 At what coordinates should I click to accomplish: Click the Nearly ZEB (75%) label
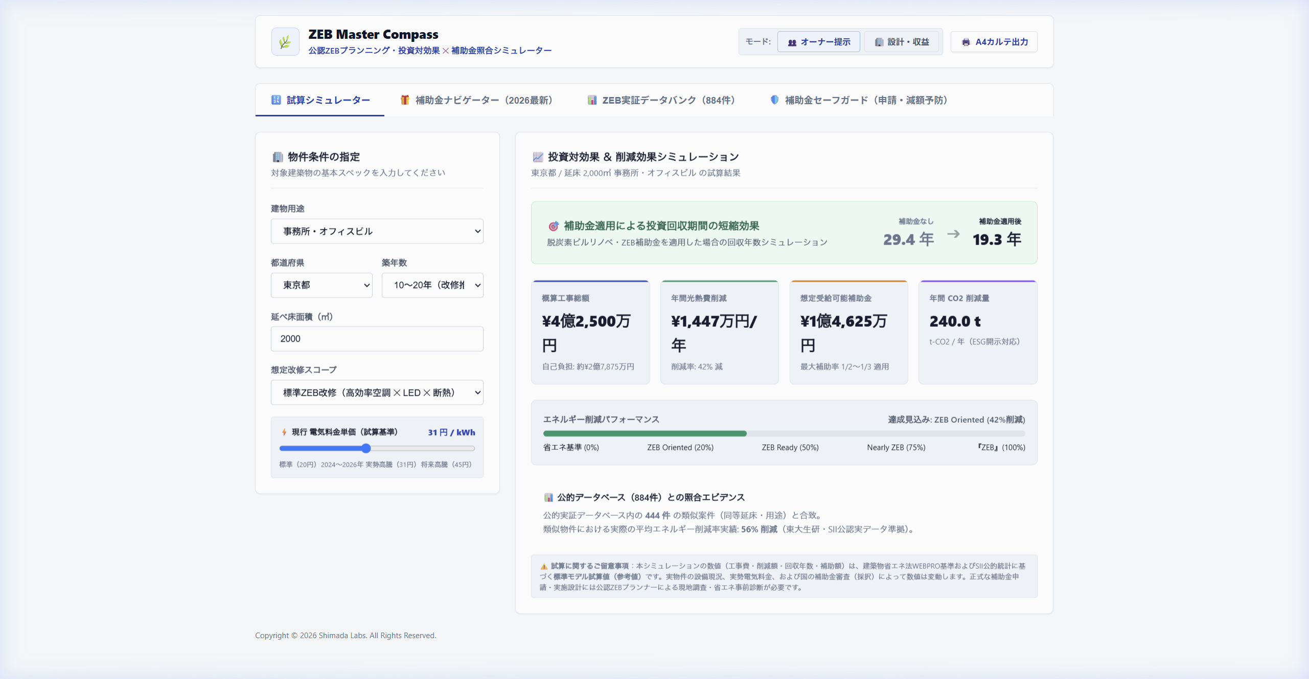896,448
